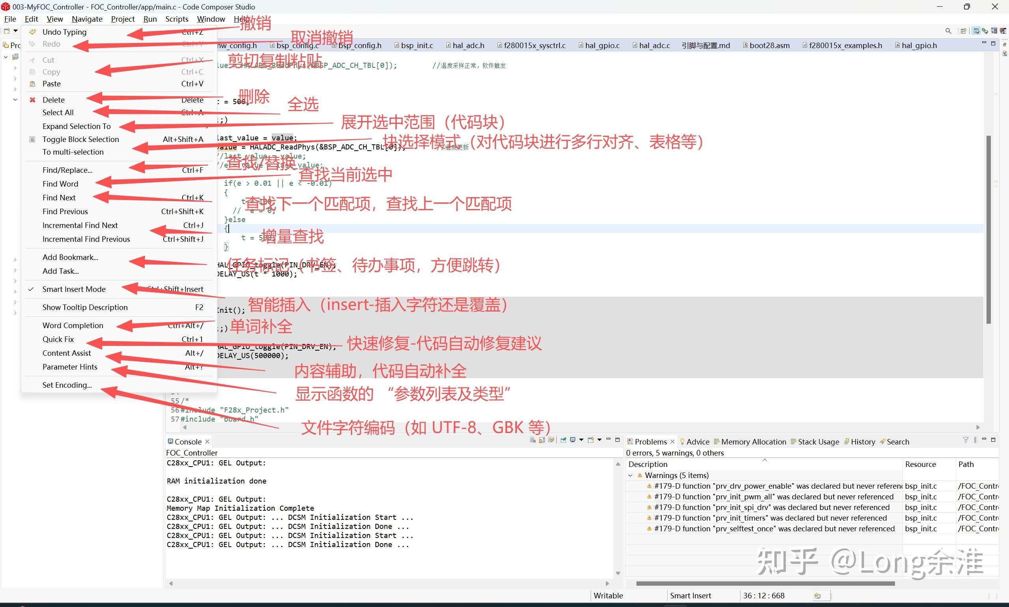Screen dimensions: 1009x607
Task: Sort by the Description column header
Action: [647, 464]
